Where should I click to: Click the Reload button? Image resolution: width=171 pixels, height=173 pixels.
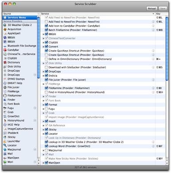152,8
